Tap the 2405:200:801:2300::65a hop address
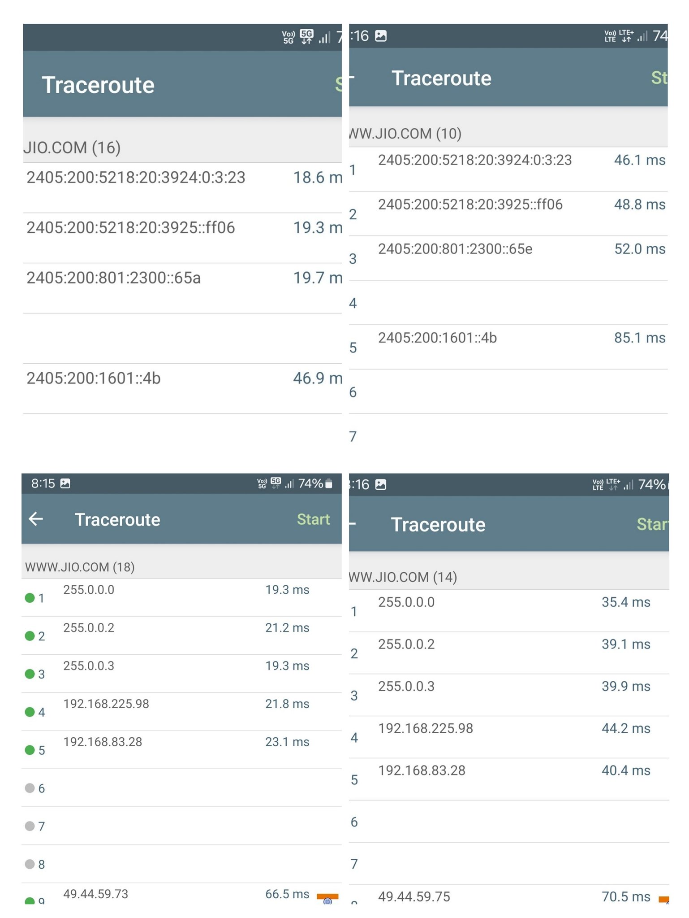 coord(113,278)
